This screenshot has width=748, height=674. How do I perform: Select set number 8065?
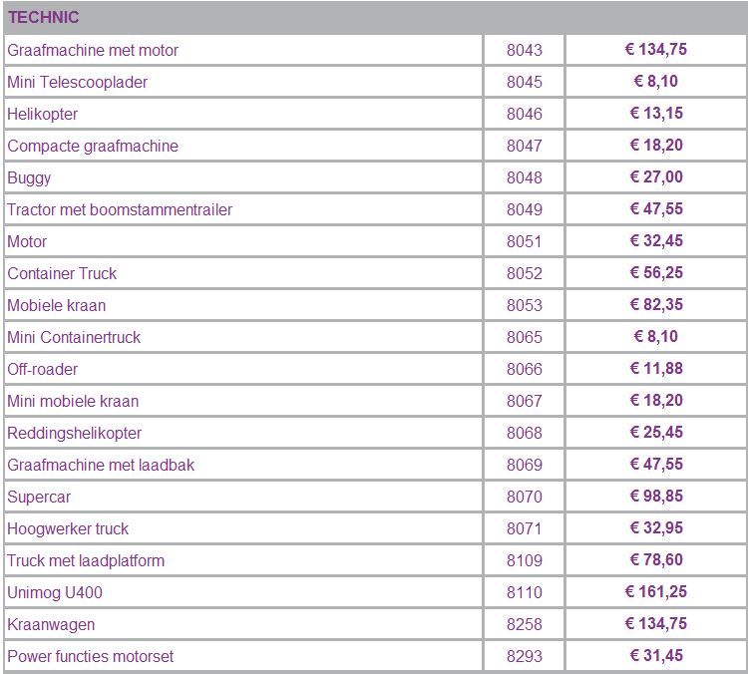[525, 338]
